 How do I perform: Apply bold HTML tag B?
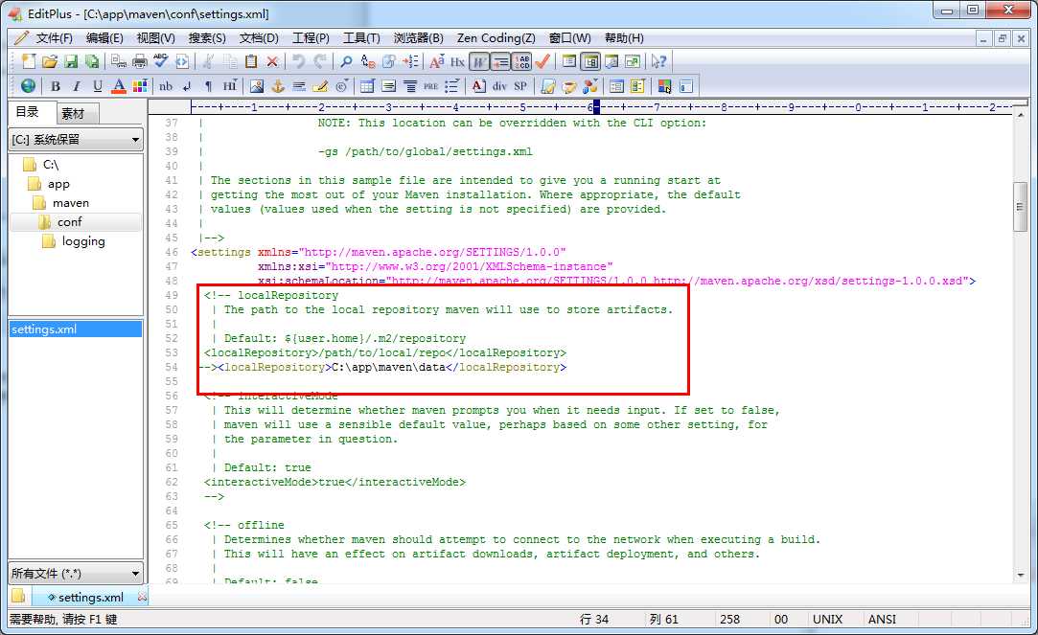pos(56,86)
